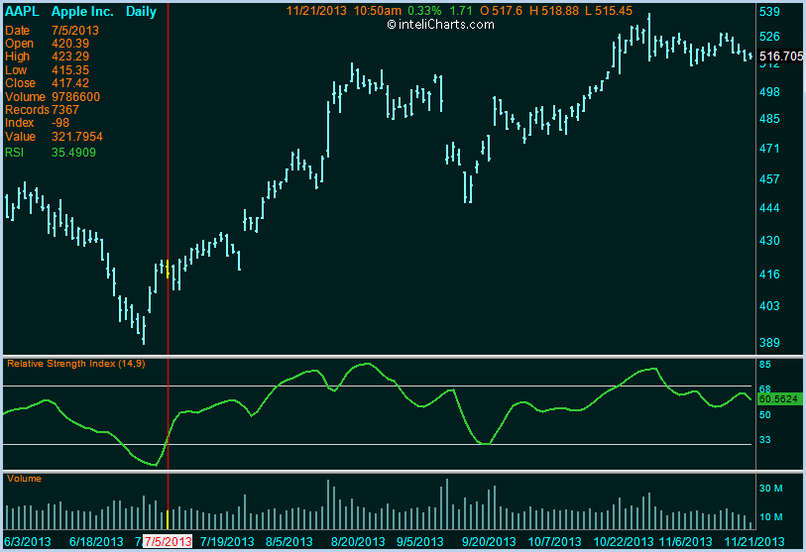The width and height of the screenshot is (806, 552).
Task: Click the inteliCharts.com copyright text
Action: tap(440, 24)
